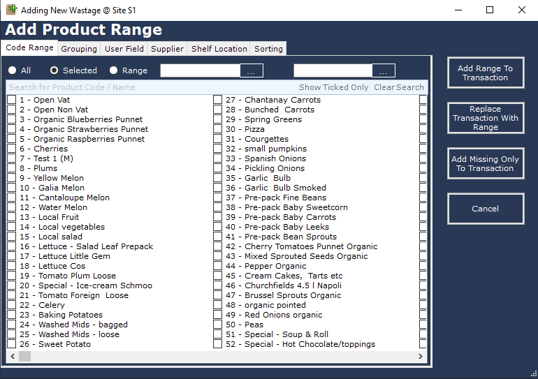
Task: Click the Show Ticked Only link
Action: (333, 87)
